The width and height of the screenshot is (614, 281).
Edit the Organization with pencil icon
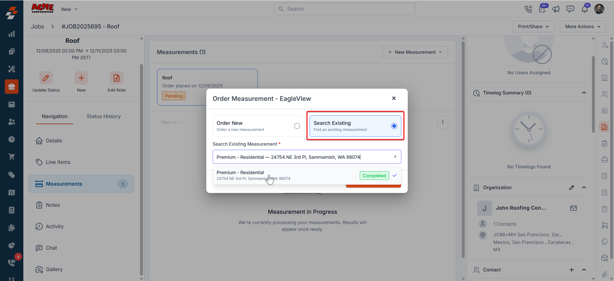coord(571,188)
